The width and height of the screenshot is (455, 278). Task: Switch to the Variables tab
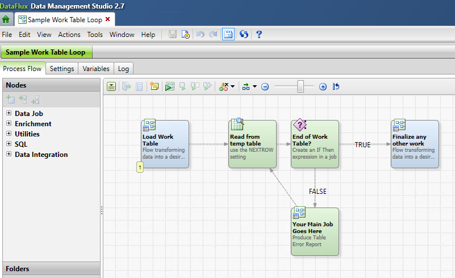click(96, 69)
